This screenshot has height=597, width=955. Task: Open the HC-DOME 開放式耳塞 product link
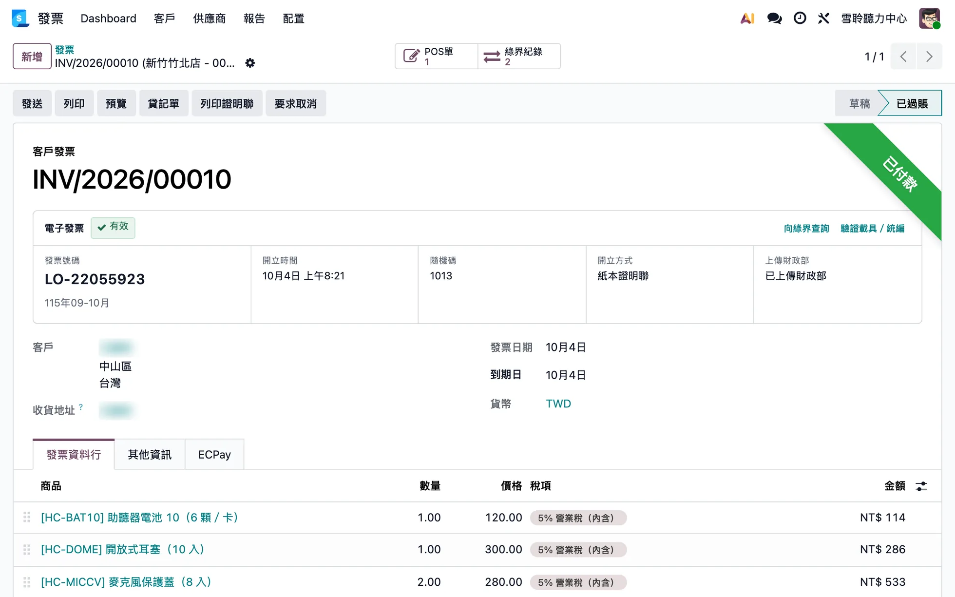[122, 550]
